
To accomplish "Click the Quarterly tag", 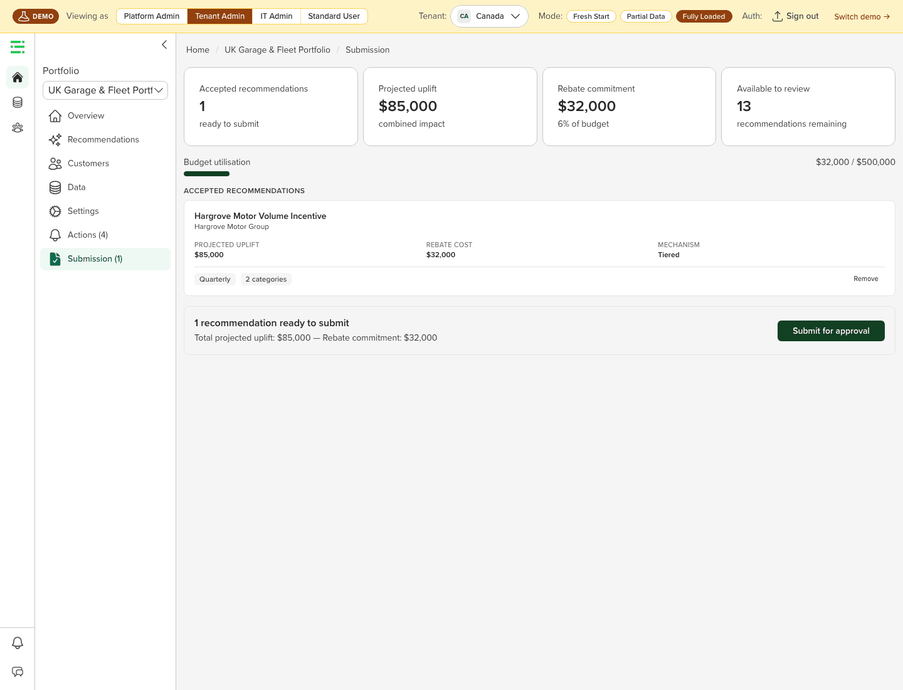I will (x=215, y=280).
